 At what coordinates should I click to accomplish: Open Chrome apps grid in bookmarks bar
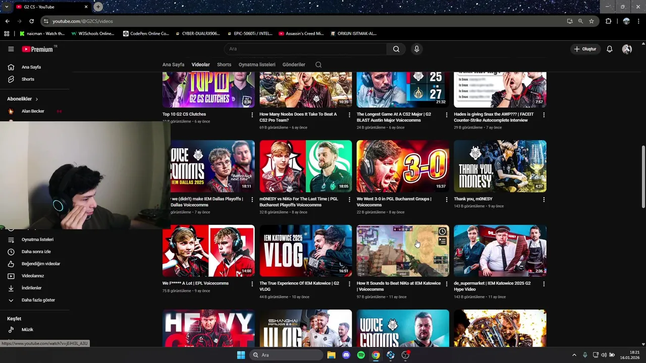pos(7,34)
